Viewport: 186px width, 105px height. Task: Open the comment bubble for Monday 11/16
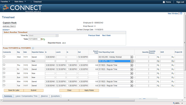4,81
